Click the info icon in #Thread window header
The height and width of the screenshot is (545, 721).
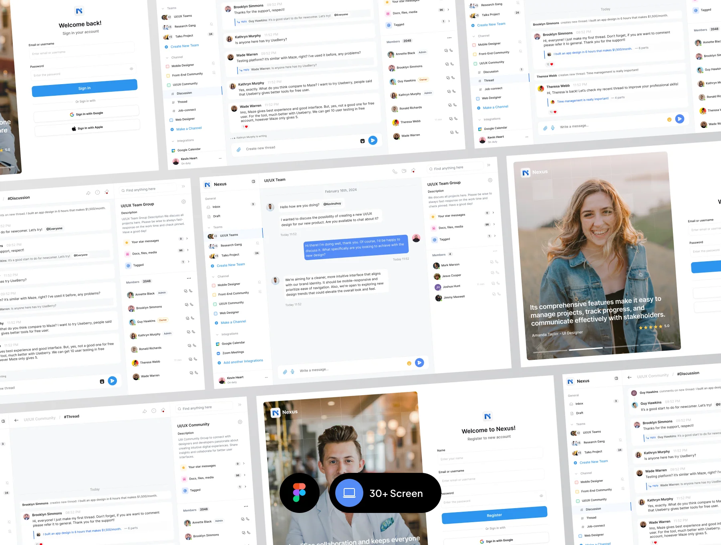[154, 411]
